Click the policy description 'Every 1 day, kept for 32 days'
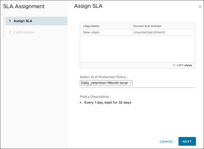The height and width of the screenshot is (149, 204). click(108, 103)
